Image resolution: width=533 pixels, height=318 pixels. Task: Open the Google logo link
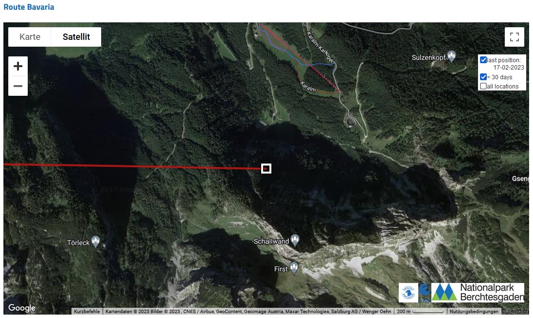tap(22, 308)
